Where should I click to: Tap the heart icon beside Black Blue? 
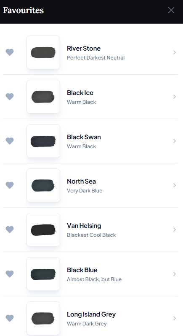pos(10,274)
